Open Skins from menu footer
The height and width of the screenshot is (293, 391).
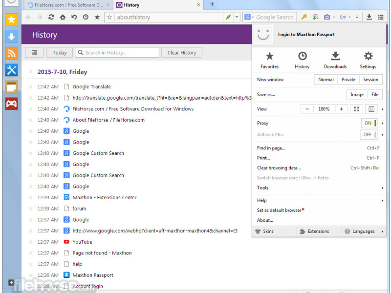(x=264, y=231)
